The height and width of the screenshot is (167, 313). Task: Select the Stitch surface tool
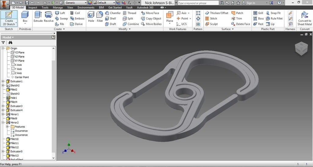coord(211,19)
